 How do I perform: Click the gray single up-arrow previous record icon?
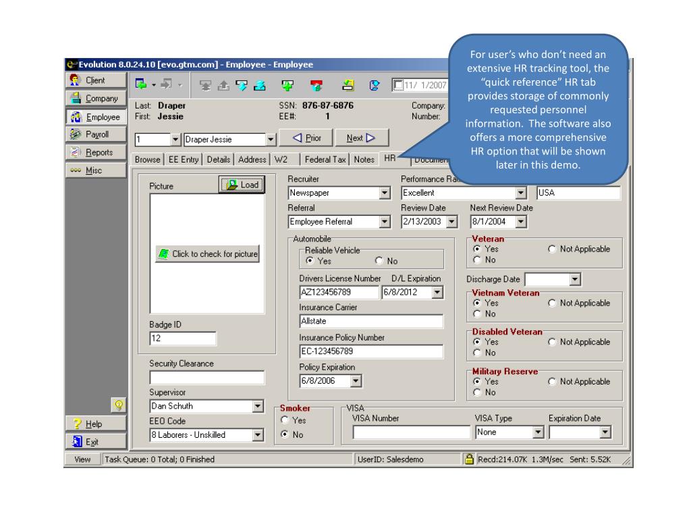pos(223,86)
